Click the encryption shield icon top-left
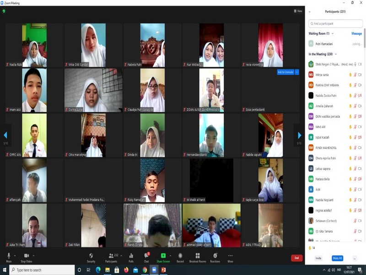Viewport: 366px width, 275px height. (4, 11)
